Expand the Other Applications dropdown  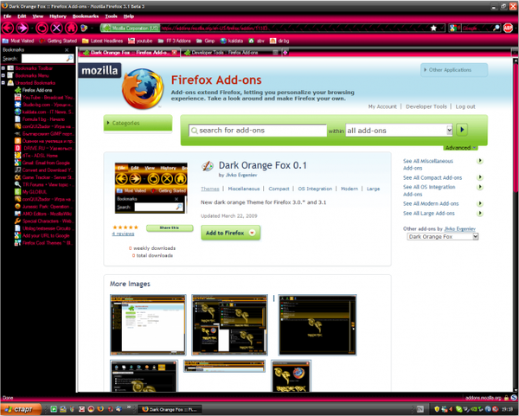454,70
